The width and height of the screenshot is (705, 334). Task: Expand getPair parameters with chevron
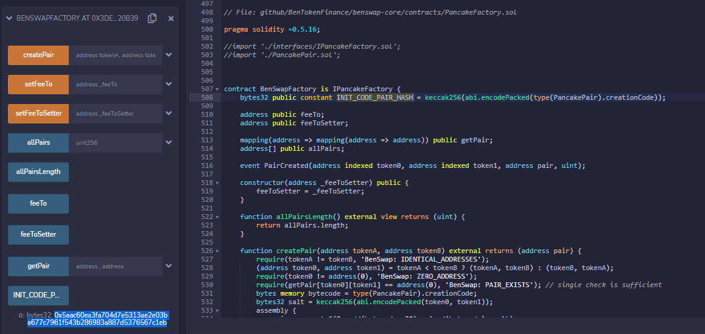point(169,266)
